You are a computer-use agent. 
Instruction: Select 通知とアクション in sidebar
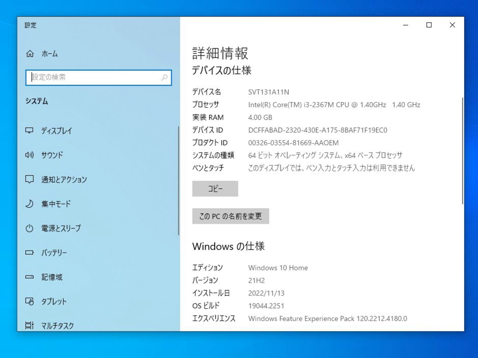pos(64,180)
